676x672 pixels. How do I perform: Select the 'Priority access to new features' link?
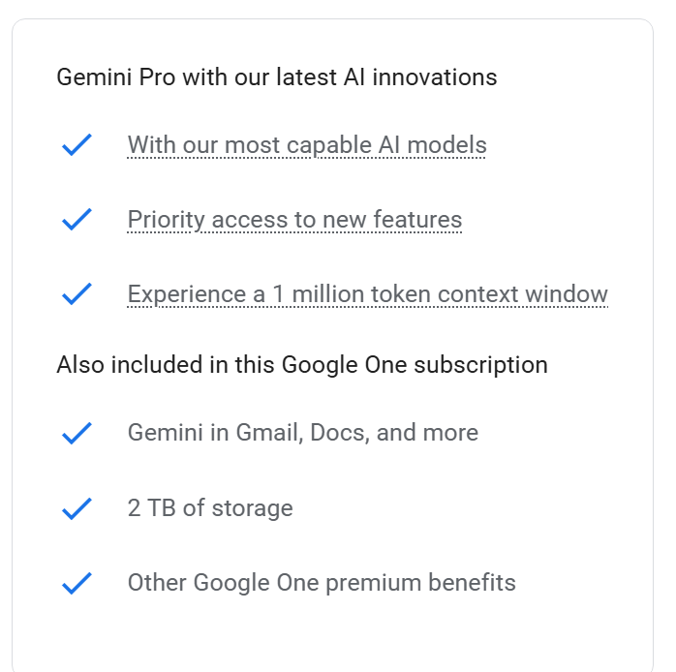coord(294,220)
